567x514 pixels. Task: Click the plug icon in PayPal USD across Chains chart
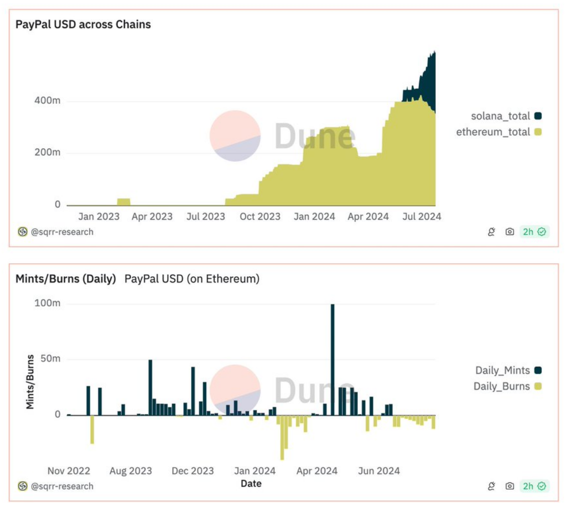491,232
